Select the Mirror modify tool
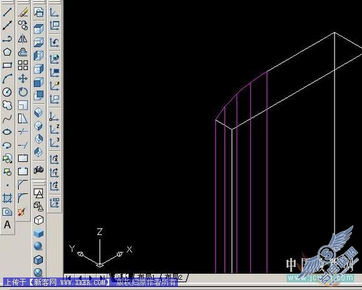This screenshot has height=290, width=362. point(23,39)
